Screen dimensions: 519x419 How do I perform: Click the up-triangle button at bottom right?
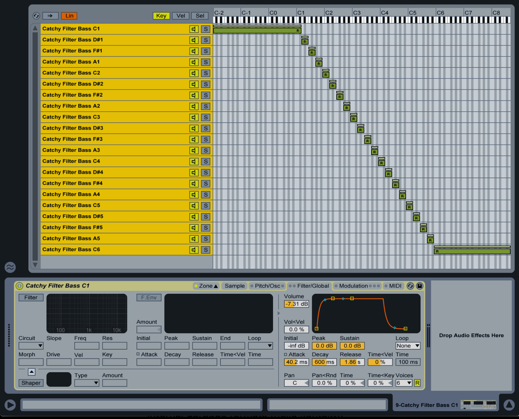coord(509,405)
